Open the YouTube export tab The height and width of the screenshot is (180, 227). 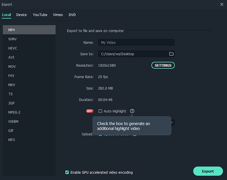40,15
